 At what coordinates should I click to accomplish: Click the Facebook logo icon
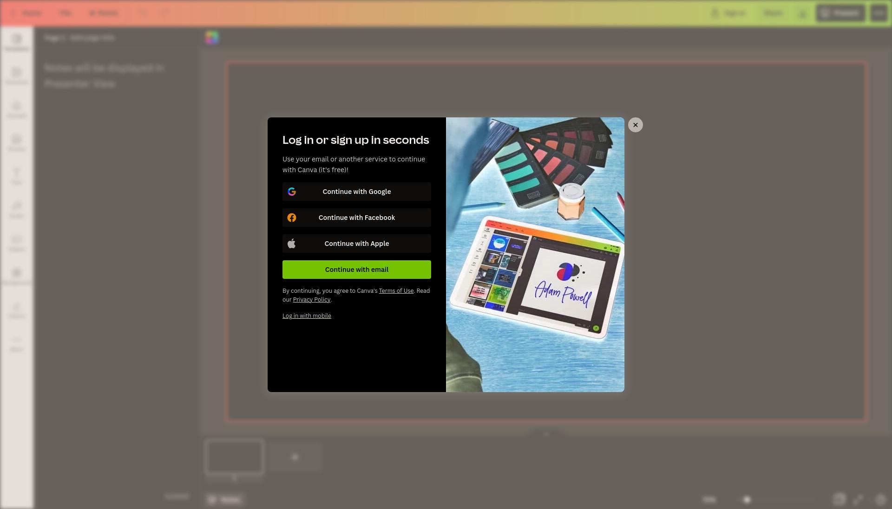[x=292, y=218]
